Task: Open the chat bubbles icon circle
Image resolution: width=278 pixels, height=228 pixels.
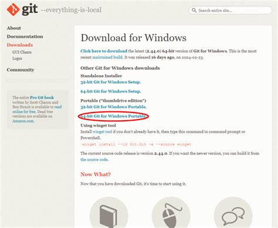Action: [x=233, y=213]
